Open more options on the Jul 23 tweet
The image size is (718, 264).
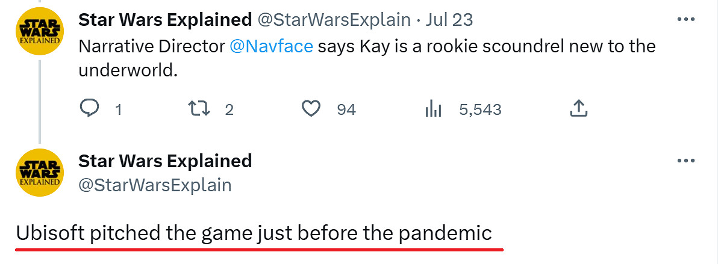[686, 19]
